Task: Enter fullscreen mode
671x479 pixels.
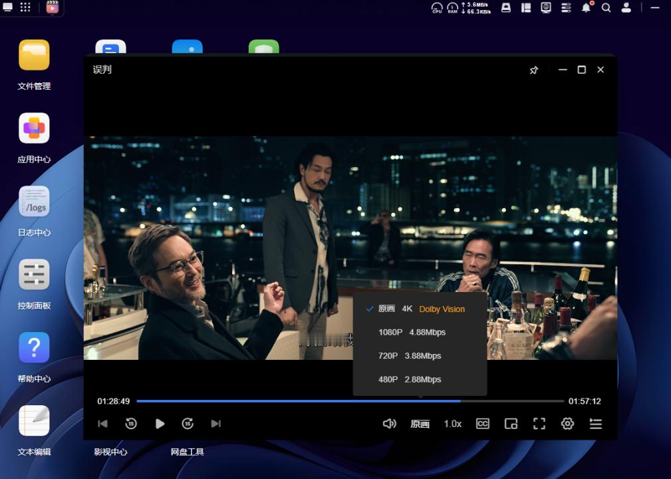Action: click(539, 423)
